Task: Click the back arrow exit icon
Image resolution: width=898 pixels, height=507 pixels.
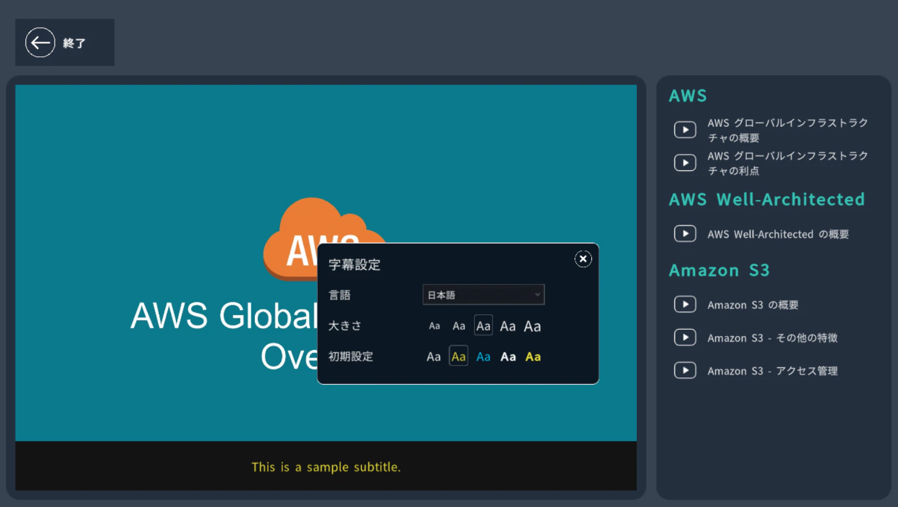Action: (40, 42)
